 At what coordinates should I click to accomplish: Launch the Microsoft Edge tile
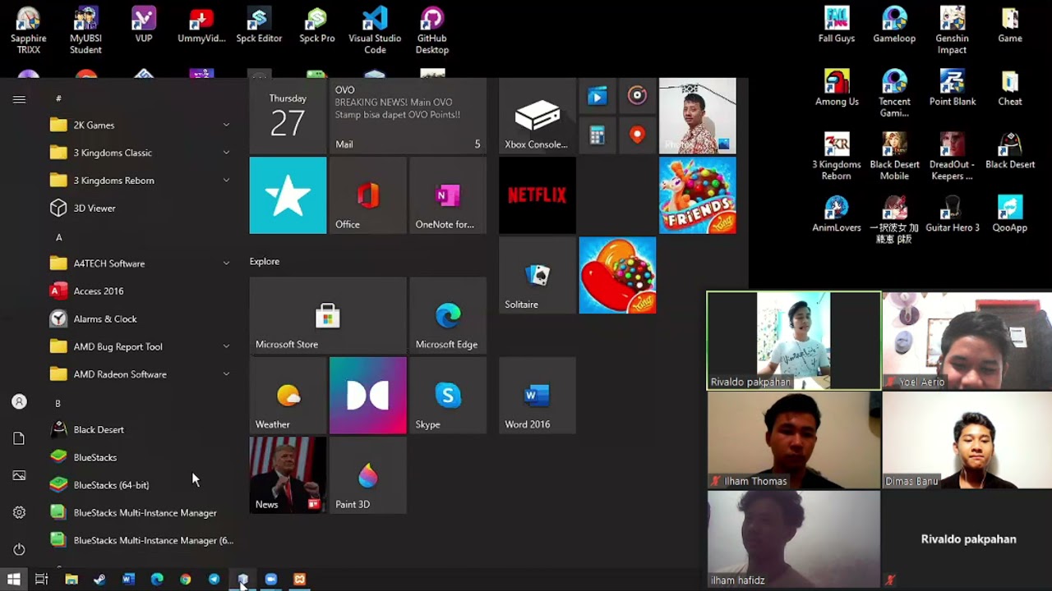448,315
